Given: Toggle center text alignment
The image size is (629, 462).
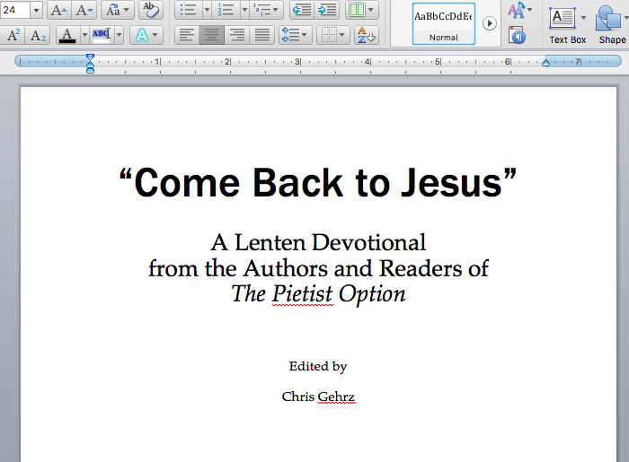Looking at the screenshot, I should 212,36.
